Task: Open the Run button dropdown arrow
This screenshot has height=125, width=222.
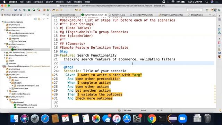Action: click(31, 10)
